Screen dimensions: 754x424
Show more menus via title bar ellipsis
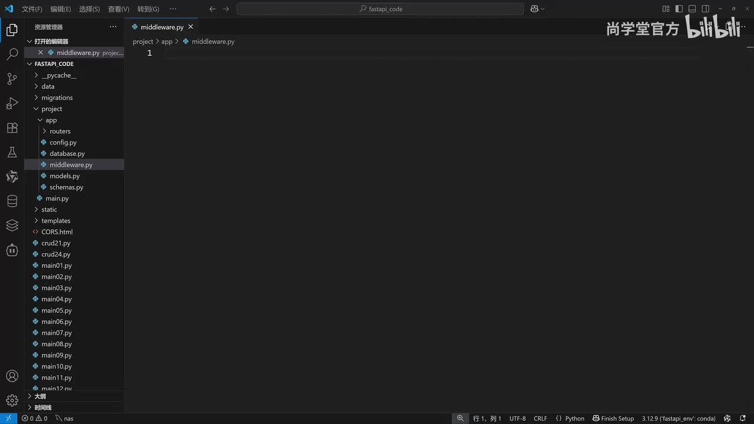click(x=173, y=9)
